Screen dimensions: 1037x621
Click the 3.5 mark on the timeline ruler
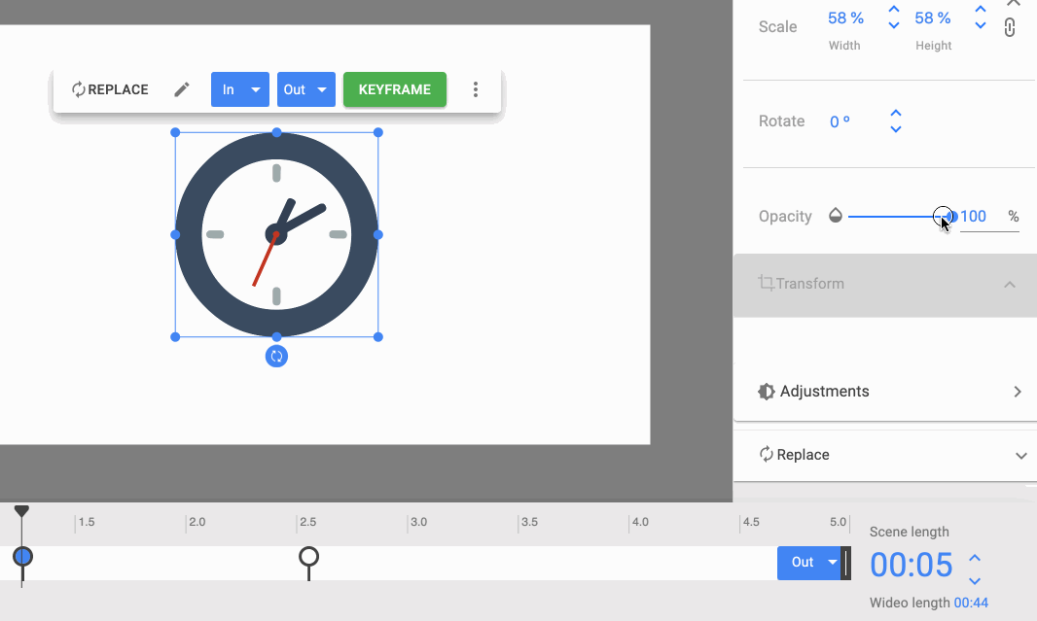tap(529, 522)
